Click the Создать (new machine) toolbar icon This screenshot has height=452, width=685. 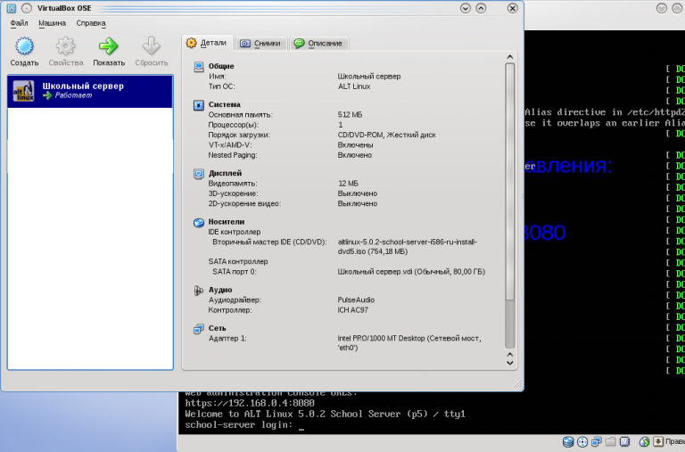tap(24, 46)
